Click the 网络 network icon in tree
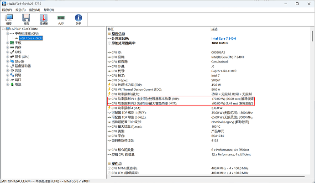Screen dimensions: 315x183 pyautogui.click(x=11, y=75)
